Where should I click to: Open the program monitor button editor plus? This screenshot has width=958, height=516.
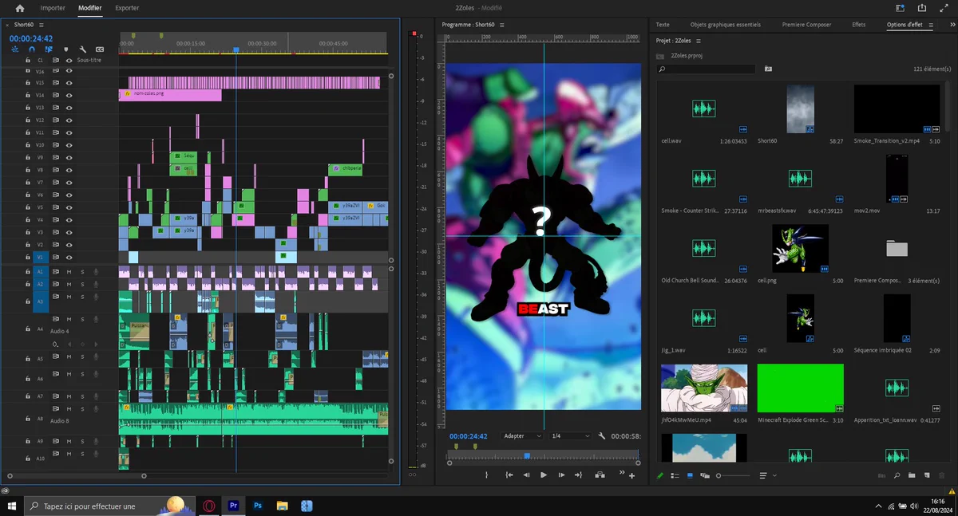[632, 476]
